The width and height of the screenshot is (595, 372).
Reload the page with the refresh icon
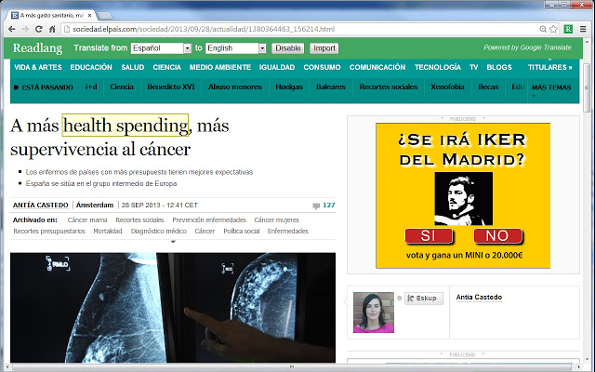click(x=38, y=29)
